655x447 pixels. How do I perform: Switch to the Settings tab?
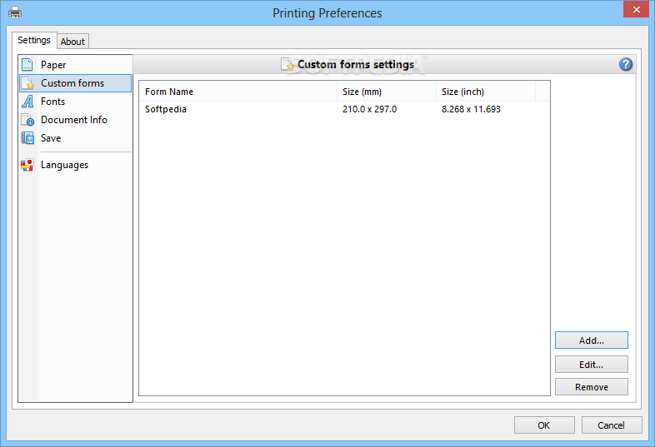pos(34,40)
